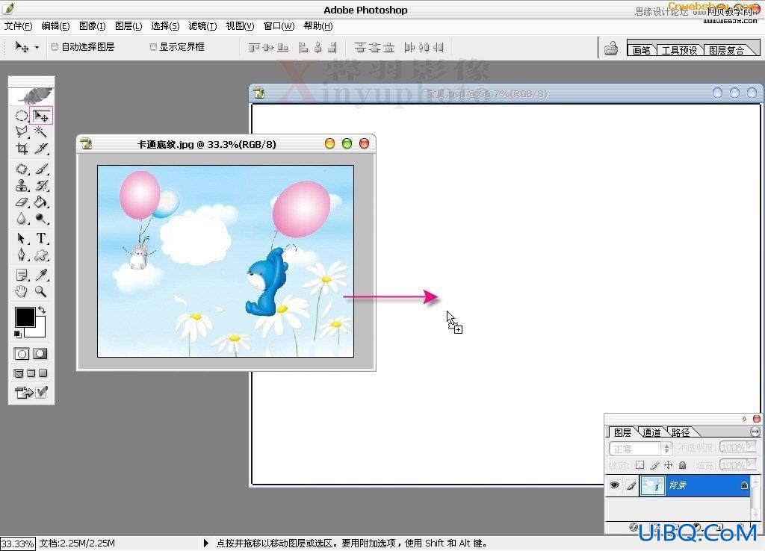Toggle lock all padlock icon

pos(683,465)
